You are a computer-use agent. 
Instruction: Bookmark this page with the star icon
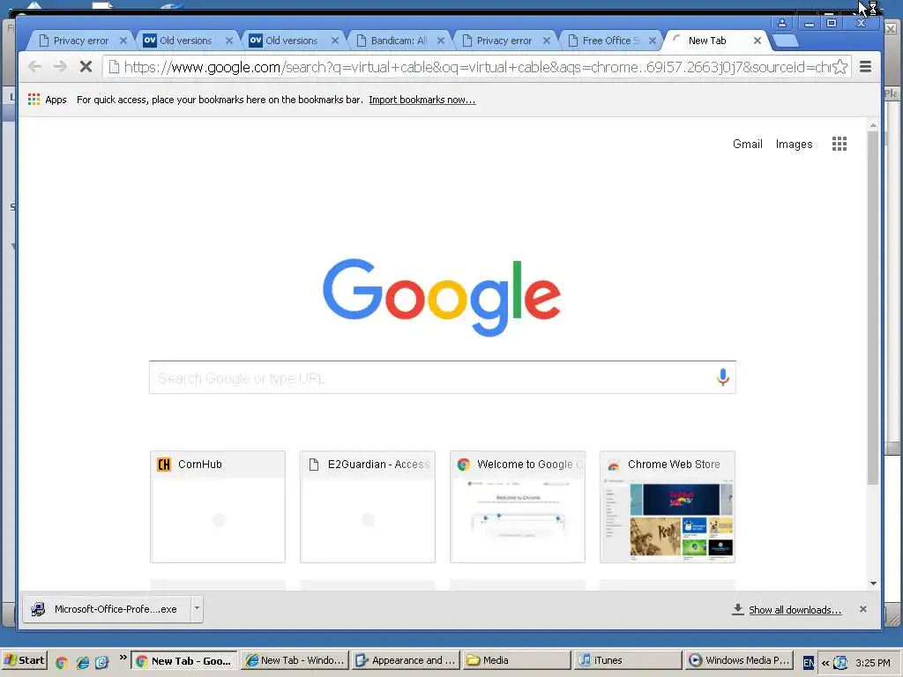[840, 67]
